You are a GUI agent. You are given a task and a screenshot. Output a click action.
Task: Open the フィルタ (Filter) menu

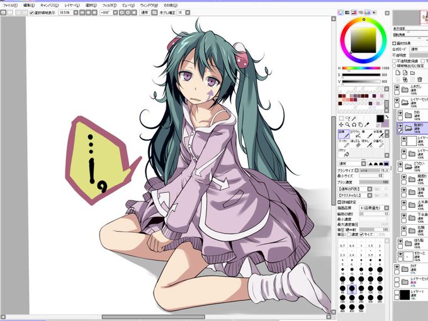pyautogui.click(x=109, y=5)
